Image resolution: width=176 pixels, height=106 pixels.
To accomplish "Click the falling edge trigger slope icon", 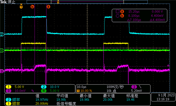I will pyautogui.click(x=140, y=87).
